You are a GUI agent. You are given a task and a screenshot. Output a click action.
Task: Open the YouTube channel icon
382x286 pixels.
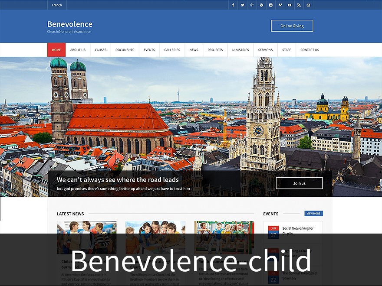290,5
